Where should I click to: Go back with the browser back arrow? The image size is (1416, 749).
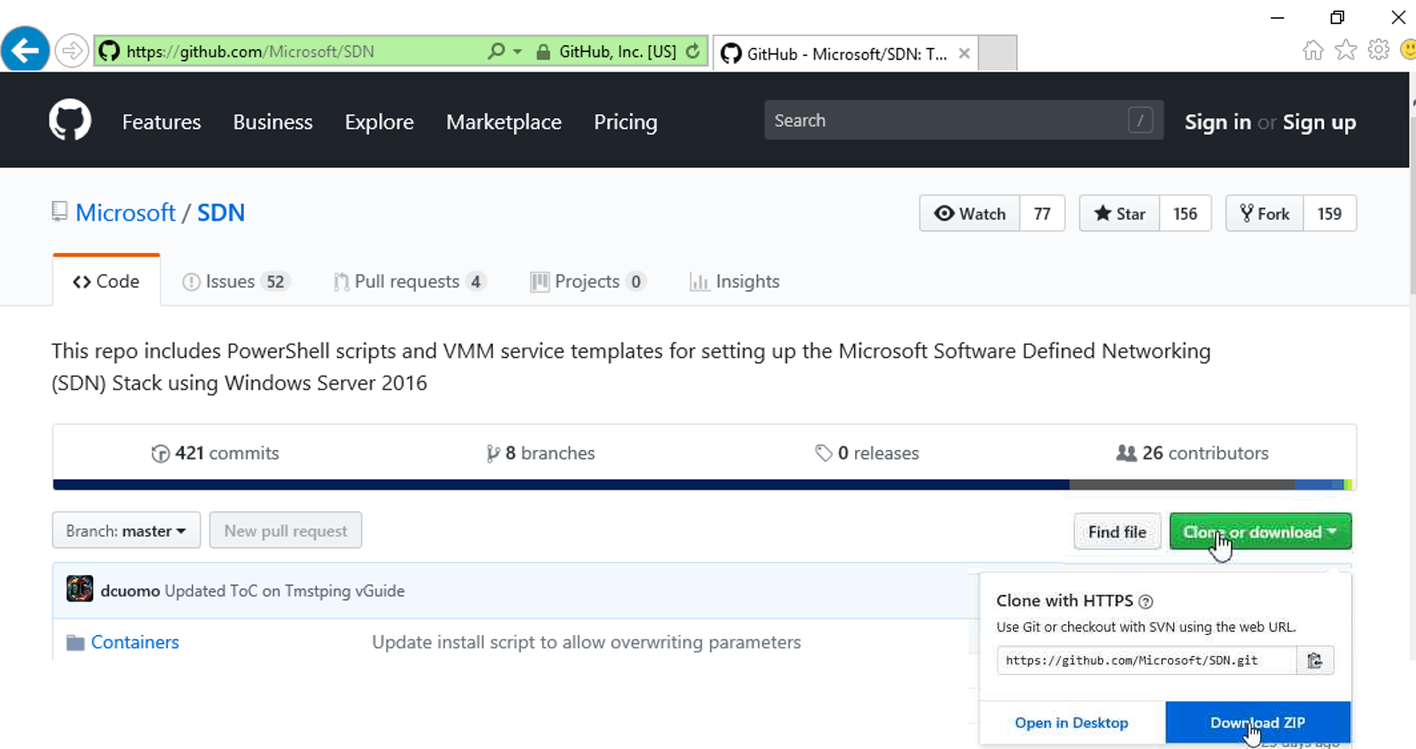point(25,50)
